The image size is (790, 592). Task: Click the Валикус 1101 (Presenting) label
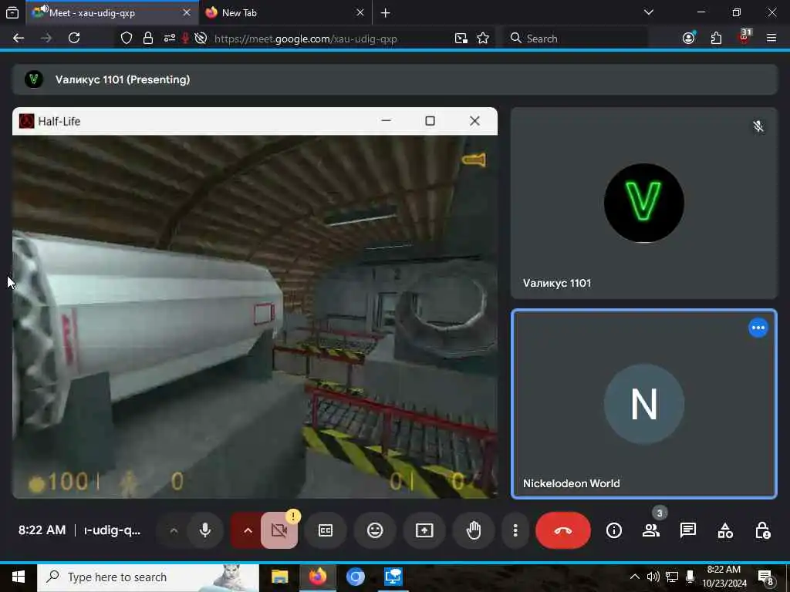point(123,79)
